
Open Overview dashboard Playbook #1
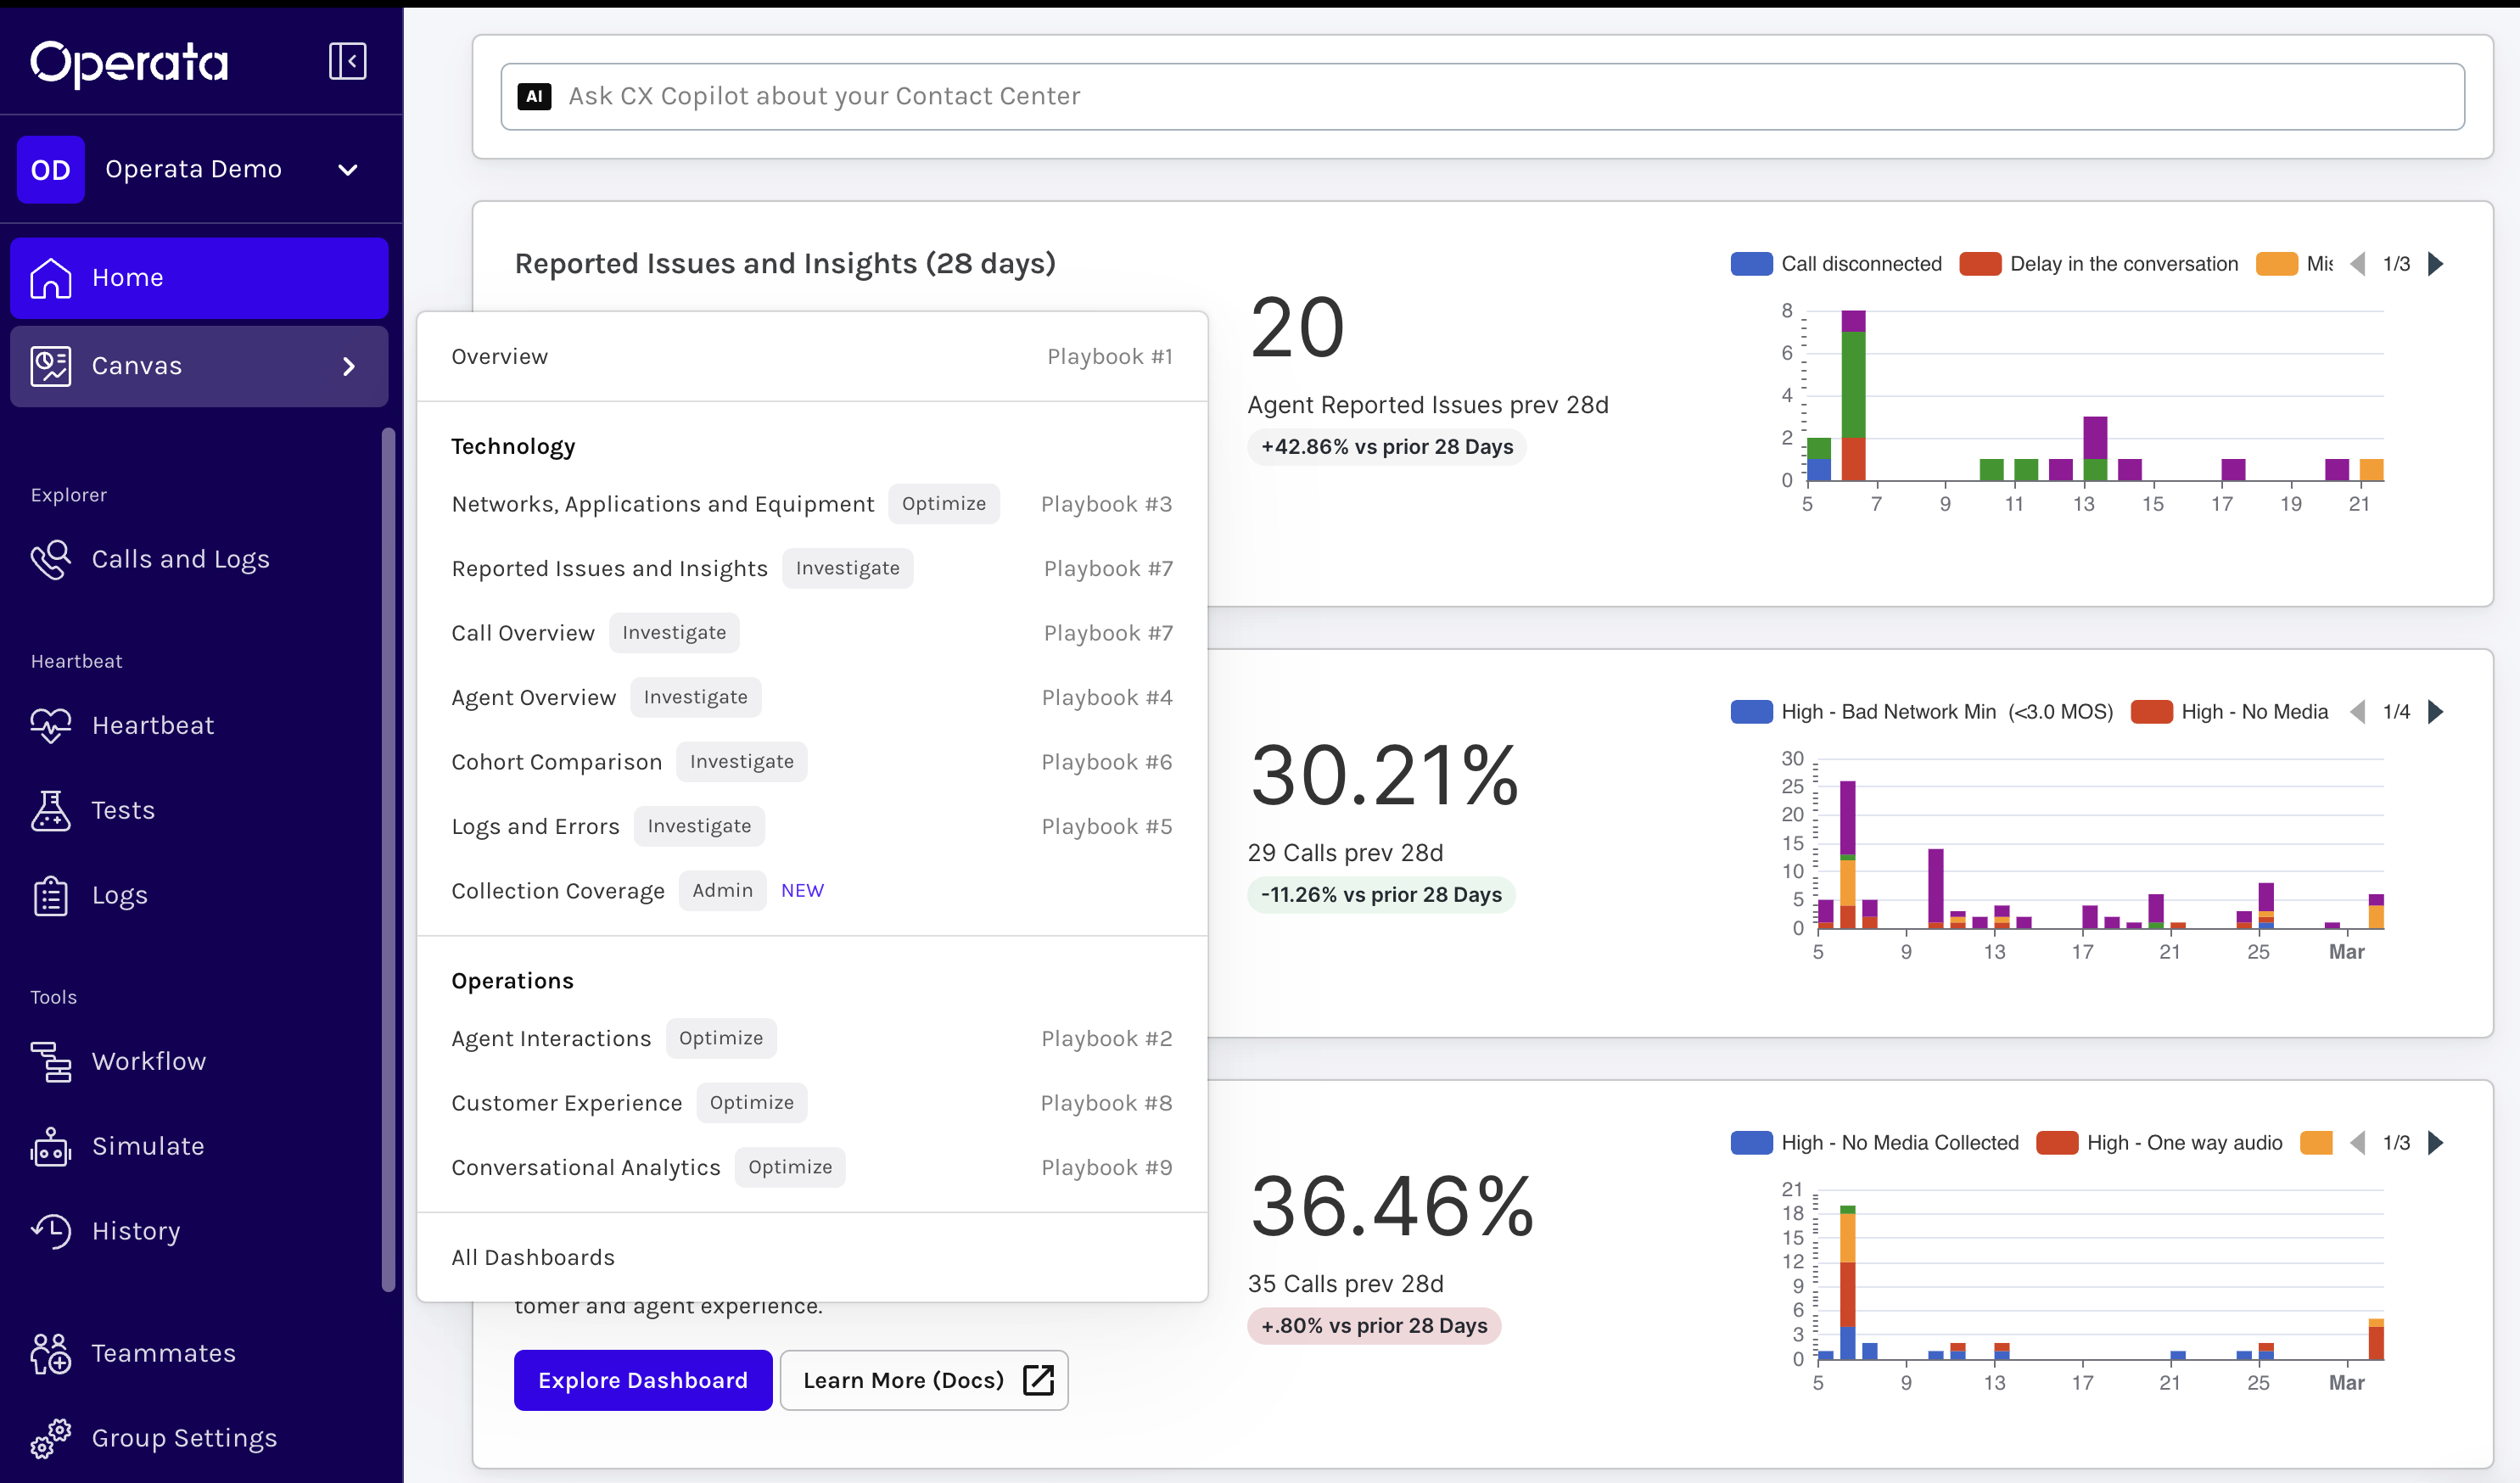812,357
